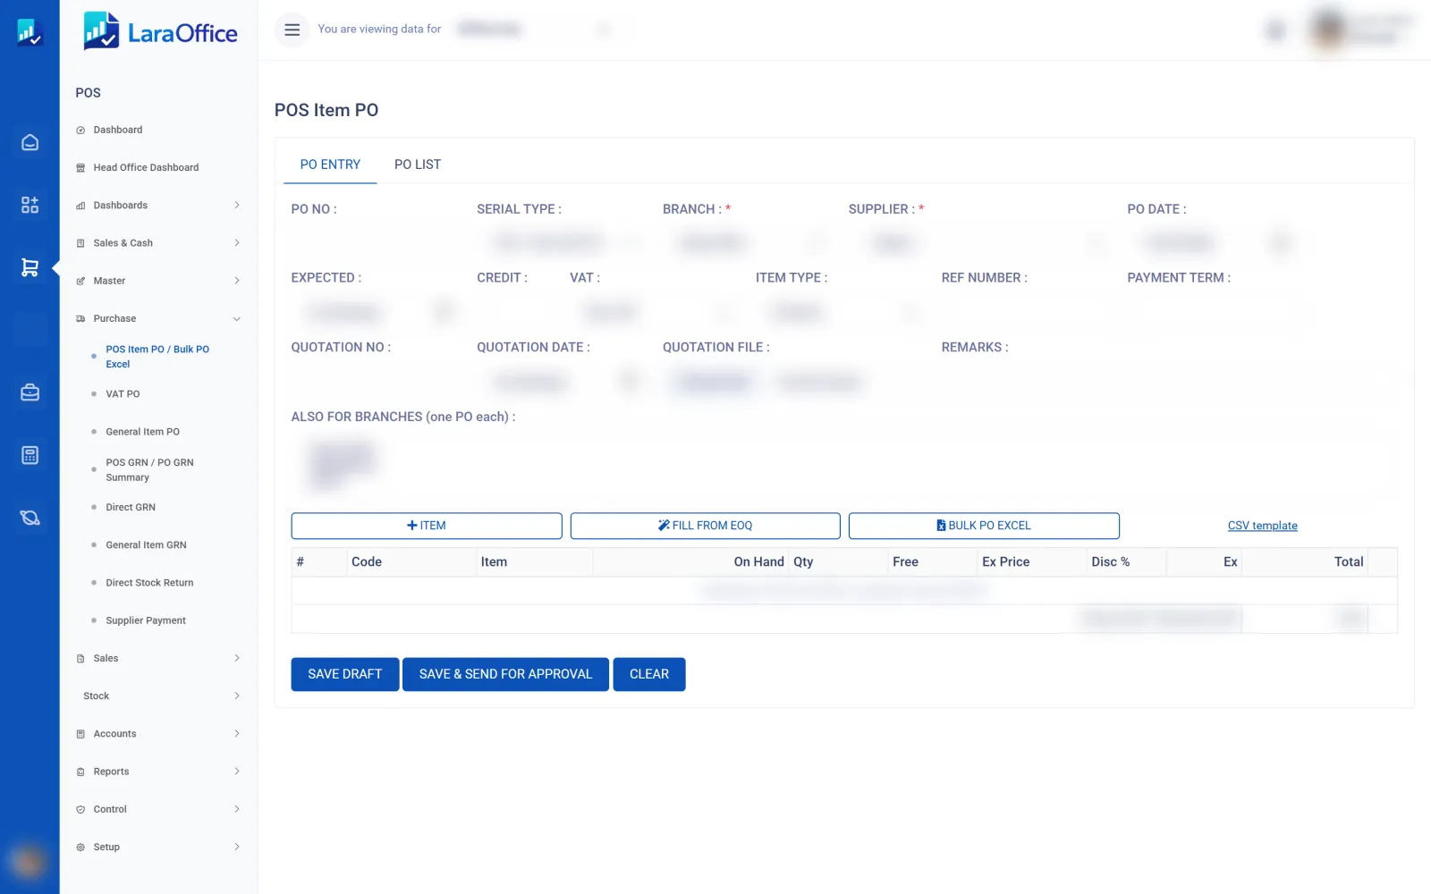Click SAVE & SEND FOR APPROVAL
The width and height of the screenshot is (1431, 894).
[x=505, y=674]
